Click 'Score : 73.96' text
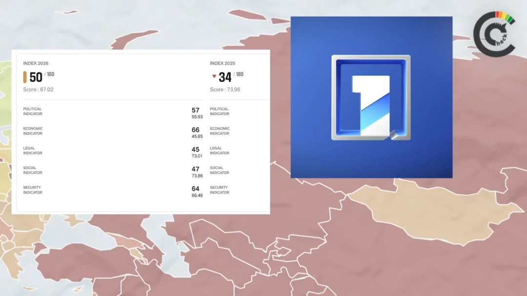The image size is (527, 296). point(225,89)
